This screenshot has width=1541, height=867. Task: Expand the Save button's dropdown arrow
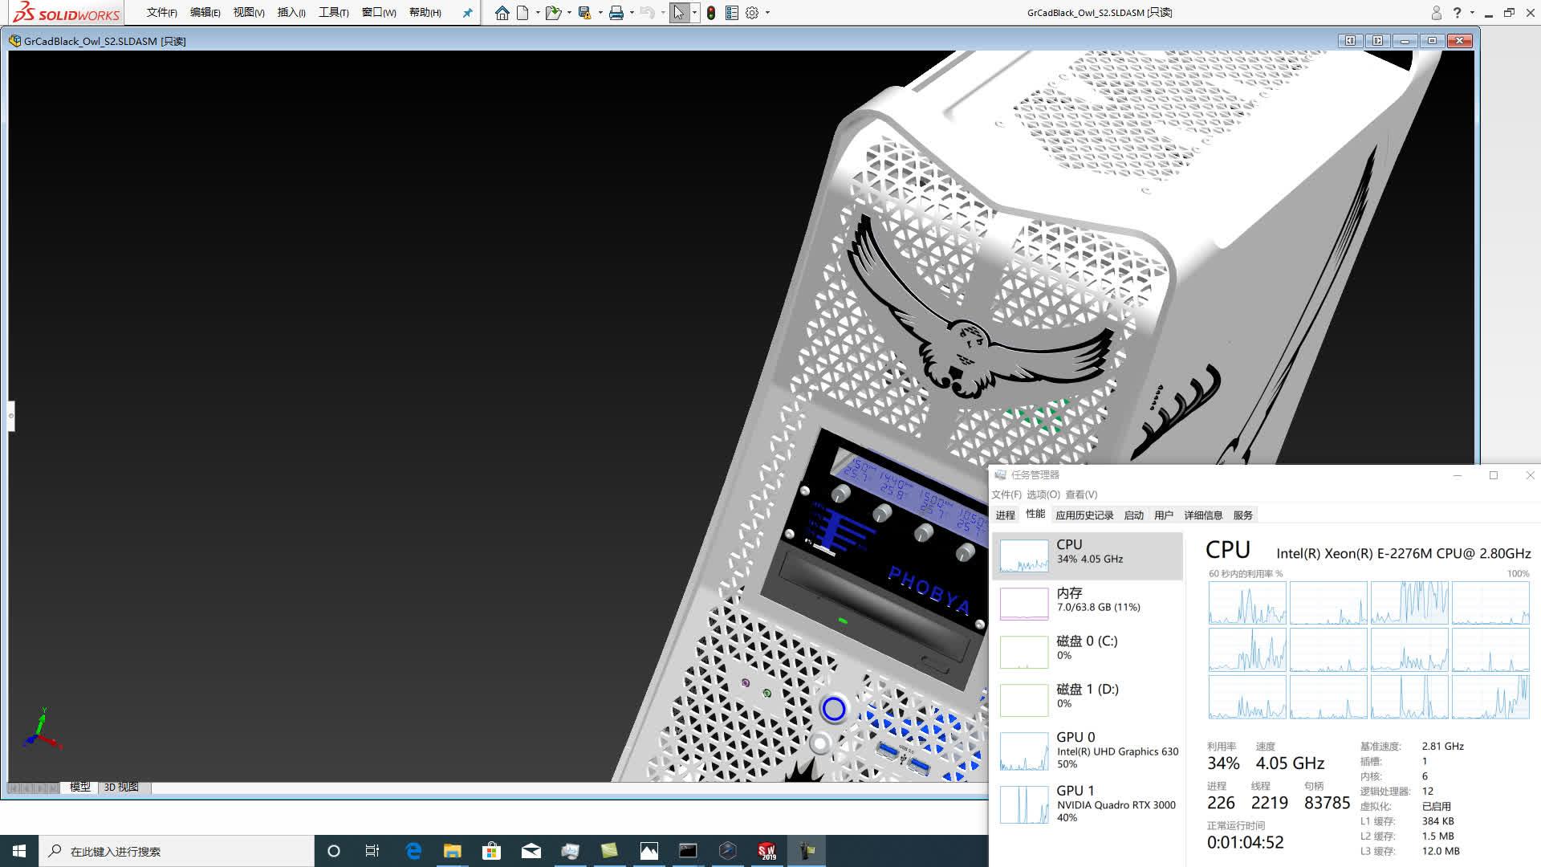(x=600, y=12)
